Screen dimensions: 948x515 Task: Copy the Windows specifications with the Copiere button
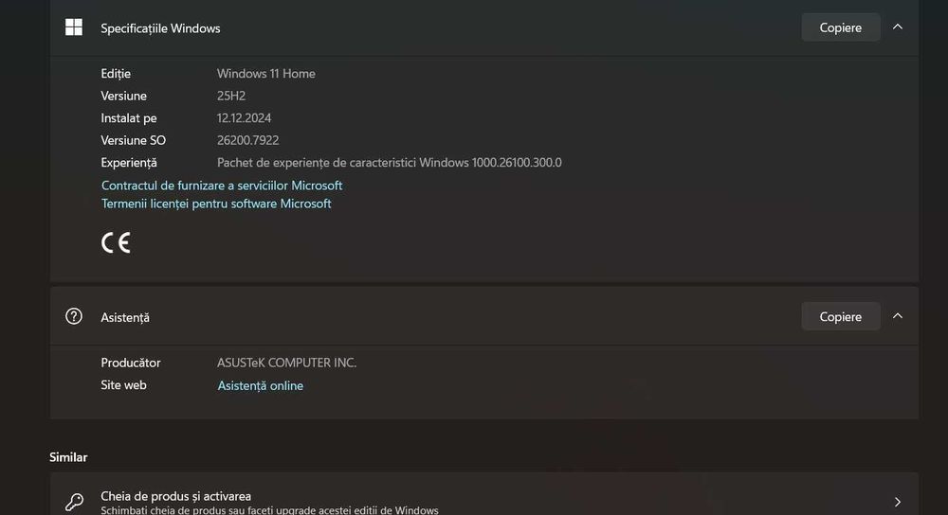click(840, 27)
